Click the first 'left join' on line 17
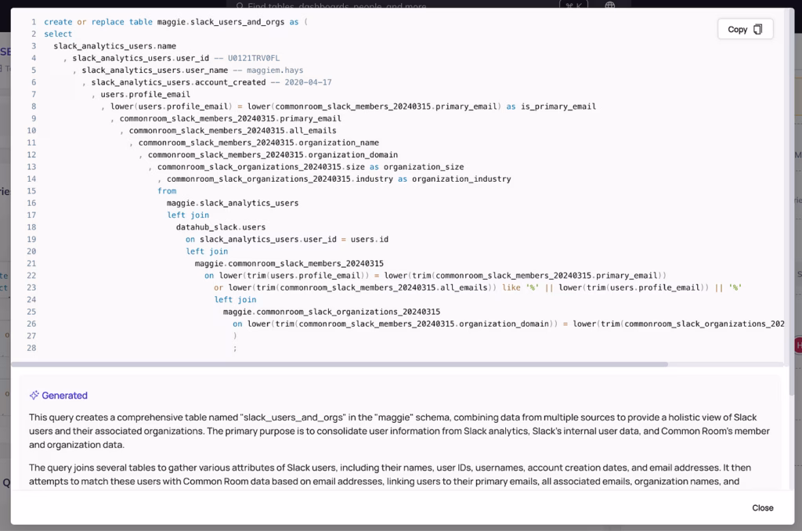The width and height of the screenshot is (802, 531). pos(188,215)
